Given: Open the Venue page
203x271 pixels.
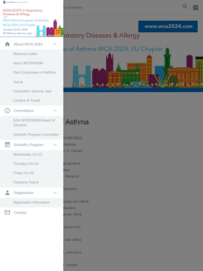Looking at the screenshot, I should 32,82.
